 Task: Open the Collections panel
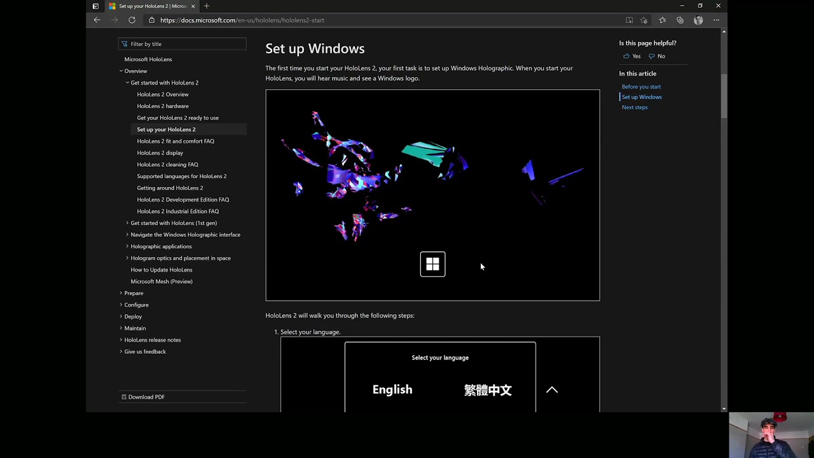click(680, 20)
